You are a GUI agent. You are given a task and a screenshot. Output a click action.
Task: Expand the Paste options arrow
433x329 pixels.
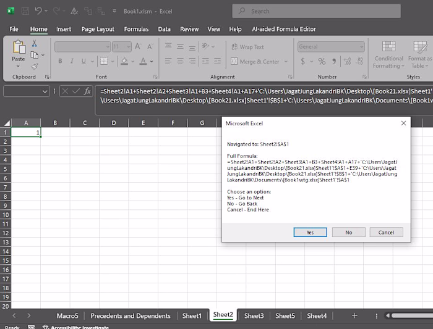pos(18,67)
